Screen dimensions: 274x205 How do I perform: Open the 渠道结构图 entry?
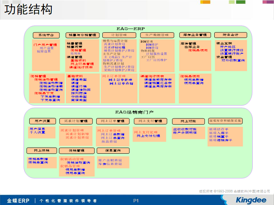click(x=81, y=90)
